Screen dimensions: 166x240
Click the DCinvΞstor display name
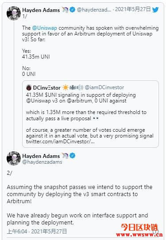click(x=47, y=88)
